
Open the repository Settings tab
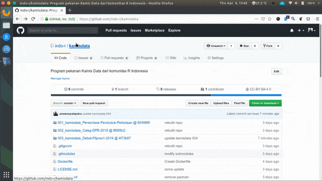coord(215,58)
